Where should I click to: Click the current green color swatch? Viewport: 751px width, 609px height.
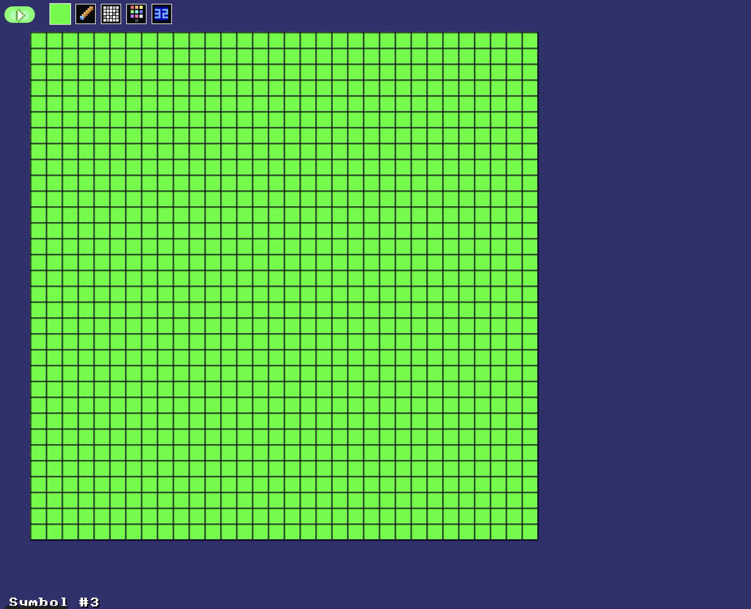60,14
